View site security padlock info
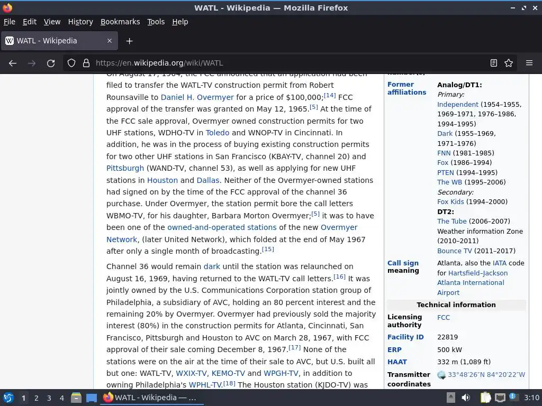 pos(86,63)
